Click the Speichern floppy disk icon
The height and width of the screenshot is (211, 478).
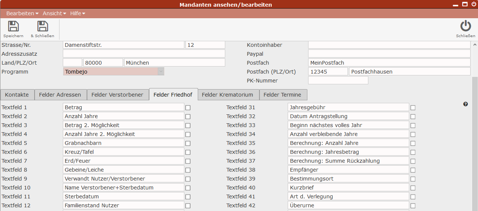click(13, 27)
